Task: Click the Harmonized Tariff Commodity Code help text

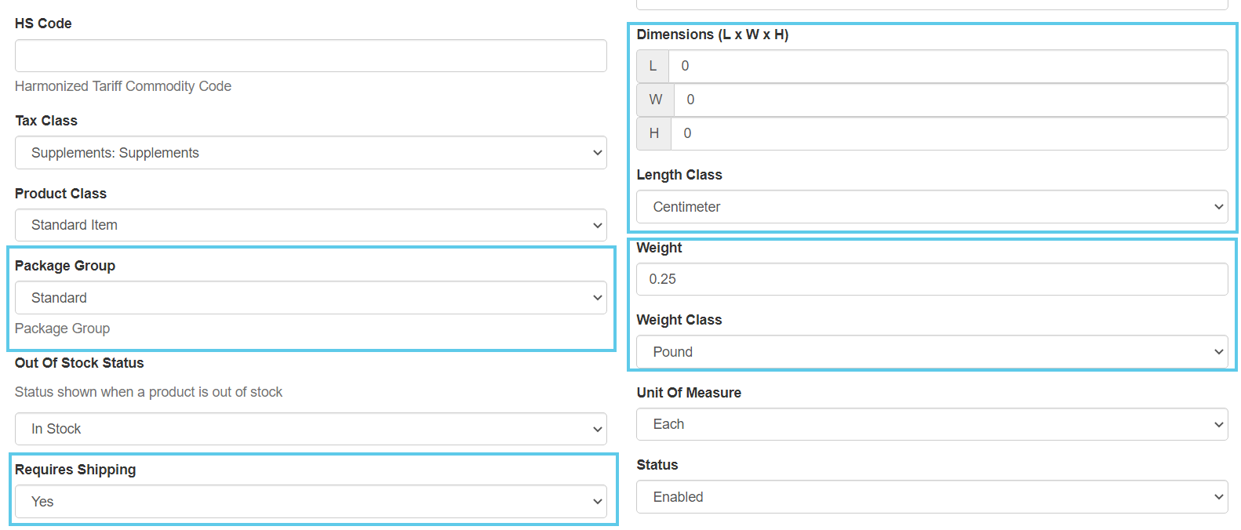Action: pos(123,86)
